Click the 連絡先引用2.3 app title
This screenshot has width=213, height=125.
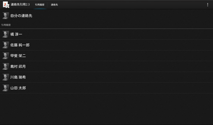(20, 5)
